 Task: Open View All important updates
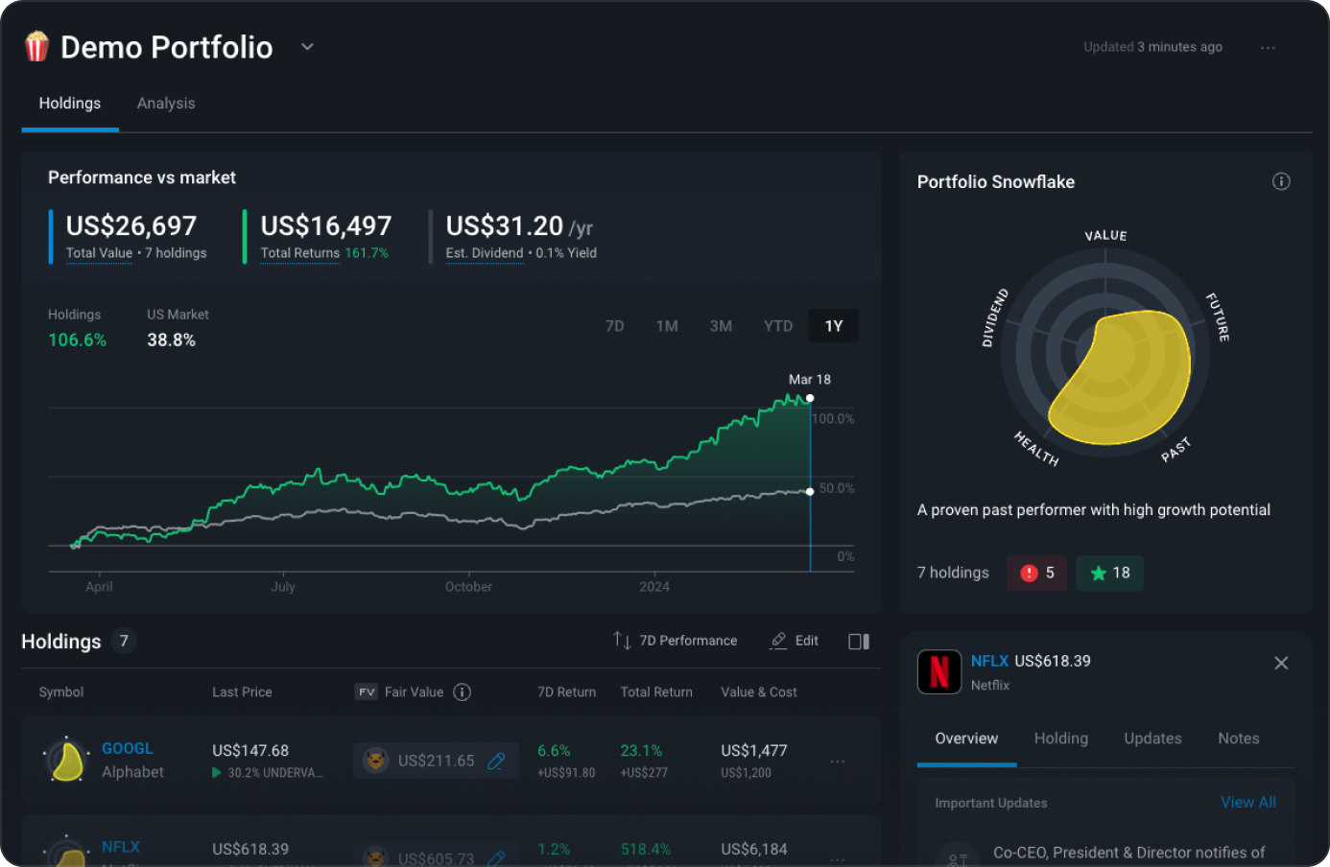pos(1248,802)
